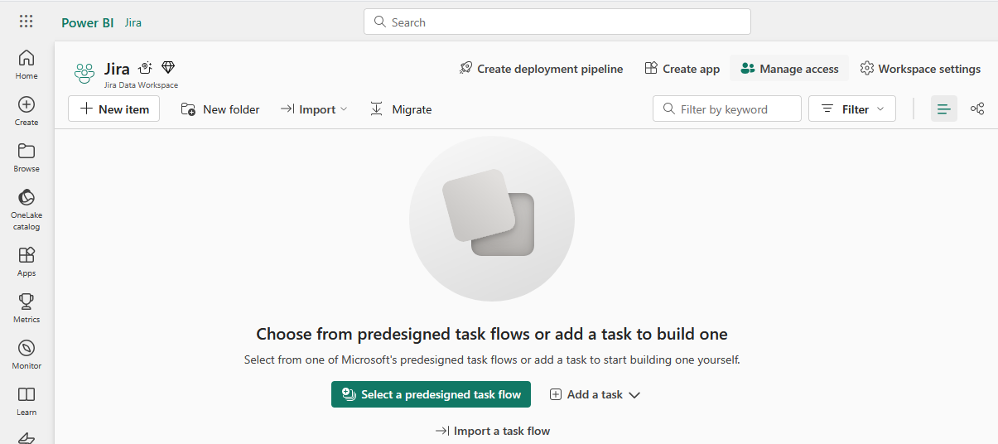Open Workspace settings
The height and width of the screenshot is (444, 998).
tap(920, 69)
